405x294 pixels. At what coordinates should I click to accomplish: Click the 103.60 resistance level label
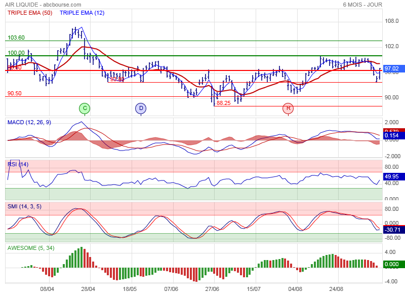click(16, 38)
